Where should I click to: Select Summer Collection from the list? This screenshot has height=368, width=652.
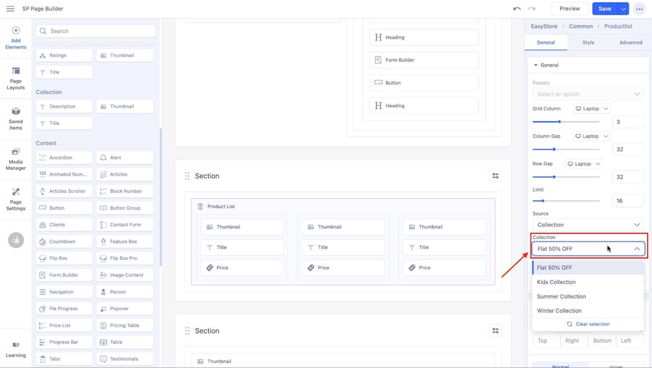(561, 296)
